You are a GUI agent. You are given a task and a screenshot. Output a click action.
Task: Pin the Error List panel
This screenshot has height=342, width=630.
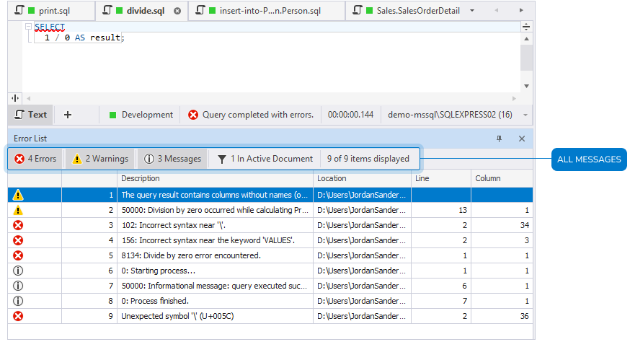(x=498, y=138)
